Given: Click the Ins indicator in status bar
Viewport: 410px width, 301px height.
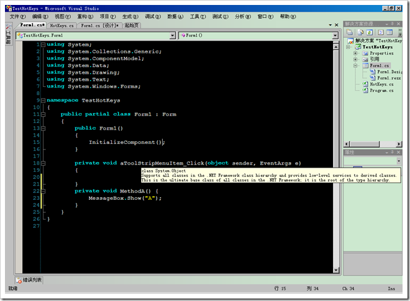Looking at the screenshot, I should pos(391,289).
